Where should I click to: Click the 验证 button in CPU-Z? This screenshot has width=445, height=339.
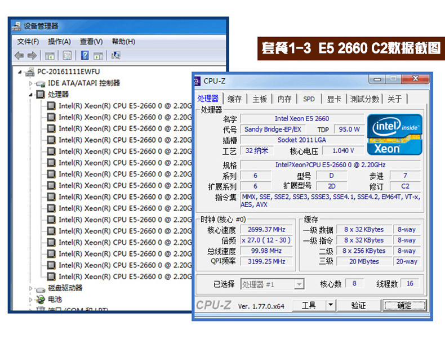pos(358,305)
